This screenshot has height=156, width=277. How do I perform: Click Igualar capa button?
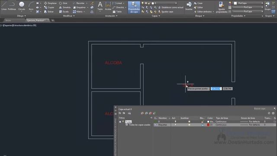[x=166, y=12]
